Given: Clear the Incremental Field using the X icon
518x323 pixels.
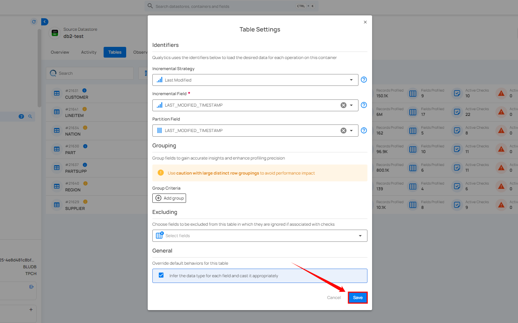Looking at the screenshot, I should click(343, 105).
